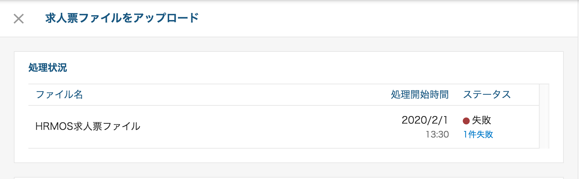Click the 2020/2/1 start date

(x=425, y=120)
